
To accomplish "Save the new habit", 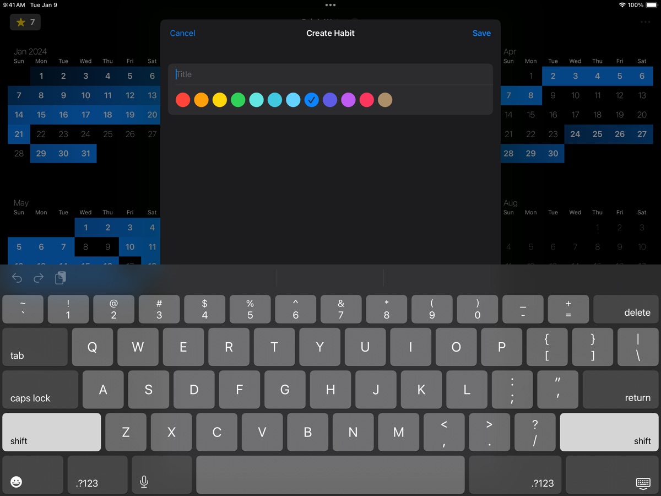I will tap(481, 33).
